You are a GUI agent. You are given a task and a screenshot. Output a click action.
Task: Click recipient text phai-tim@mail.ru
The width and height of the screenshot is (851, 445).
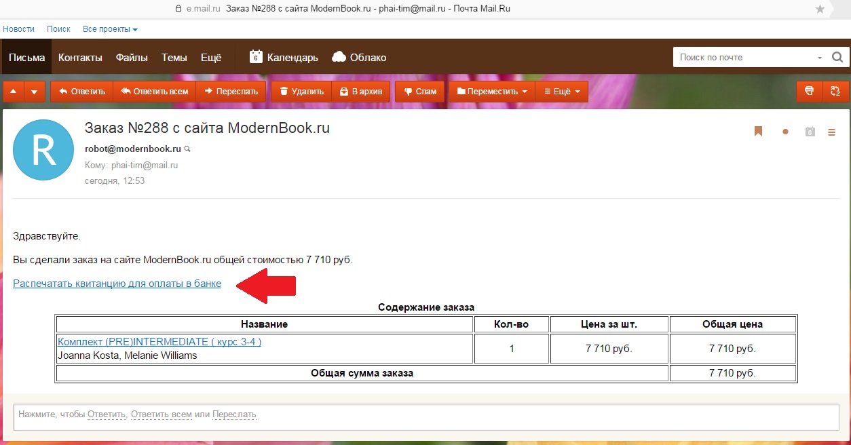pos(145,165)
